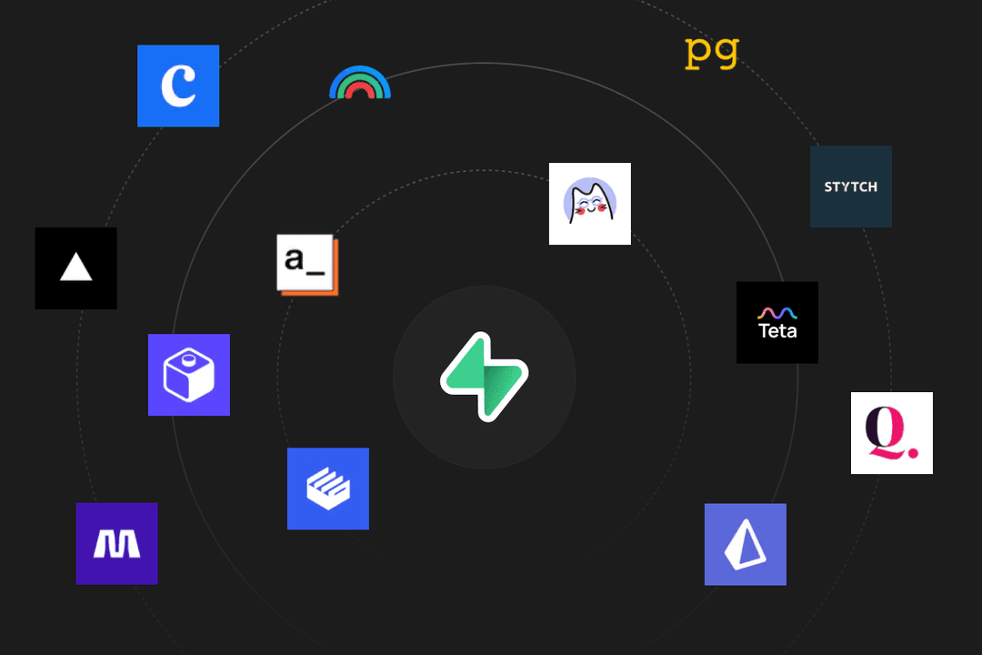This screenshot has height=655, width=982.
Task: Open the Astro triangle logo at bottom right
Action: (745, 544)
